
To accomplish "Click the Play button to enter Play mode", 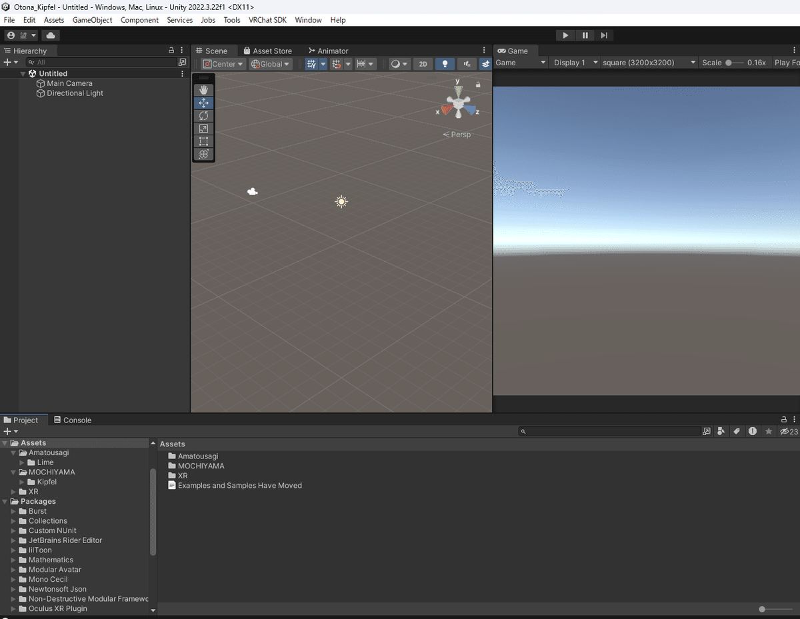I will coord(565,35).
